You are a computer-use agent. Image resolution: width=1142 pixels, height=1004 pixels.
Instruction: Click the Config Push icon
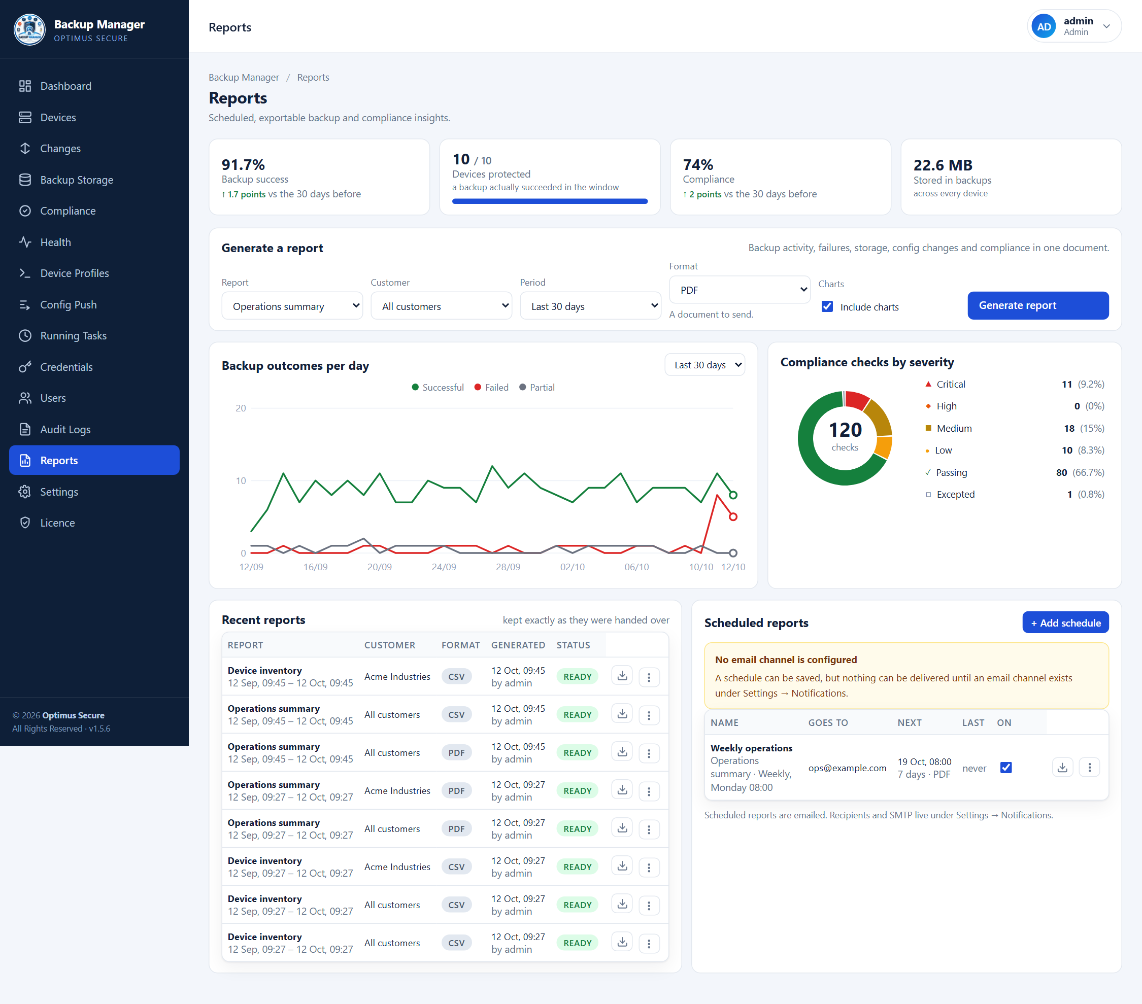[25, 304]
